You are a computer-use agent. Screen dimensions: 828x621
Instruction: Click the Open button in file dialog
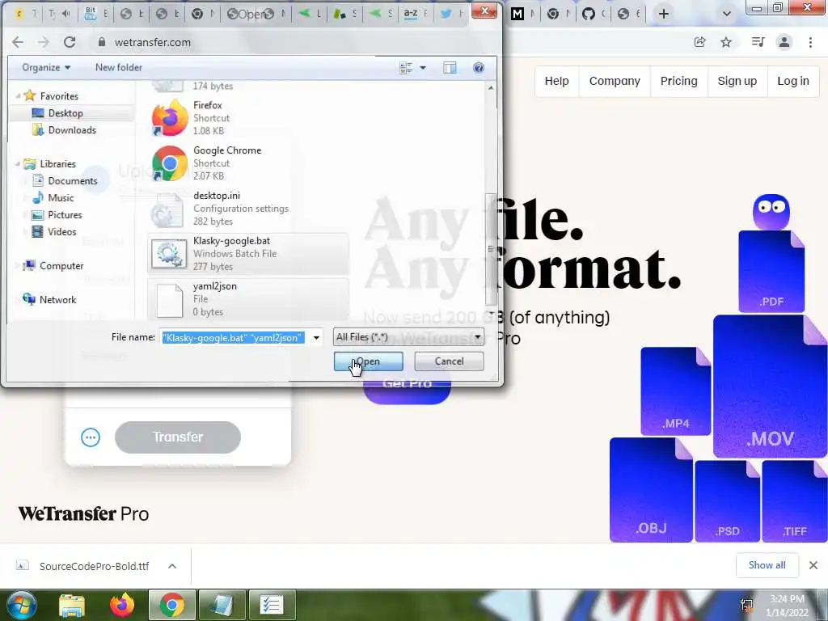(x=368, y=361)
